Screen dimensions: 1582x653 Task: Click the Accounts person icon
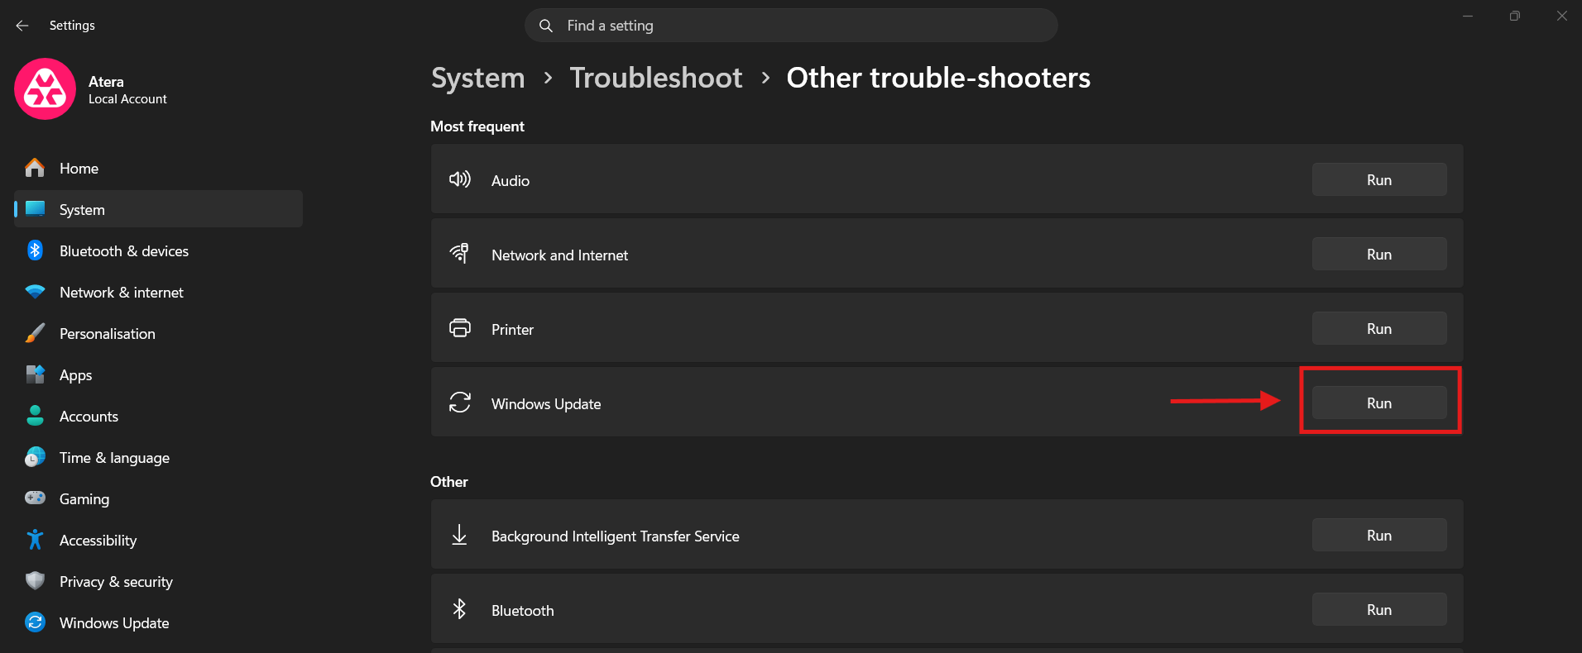tap(35, 416)
